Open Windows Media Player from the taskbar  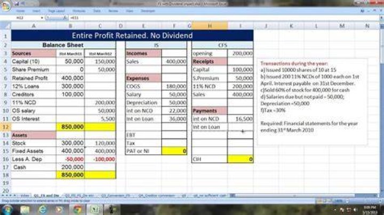click(60, 210)
